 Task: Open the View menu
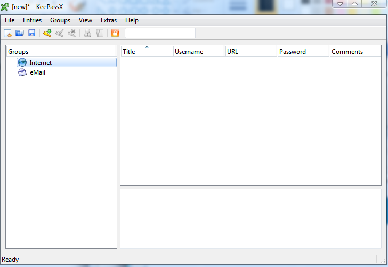click(85, 20)
